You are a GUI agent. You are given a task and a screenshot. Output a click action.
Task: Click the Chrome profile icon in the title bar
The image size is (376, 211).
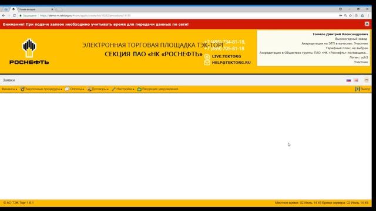click(340, 9)
